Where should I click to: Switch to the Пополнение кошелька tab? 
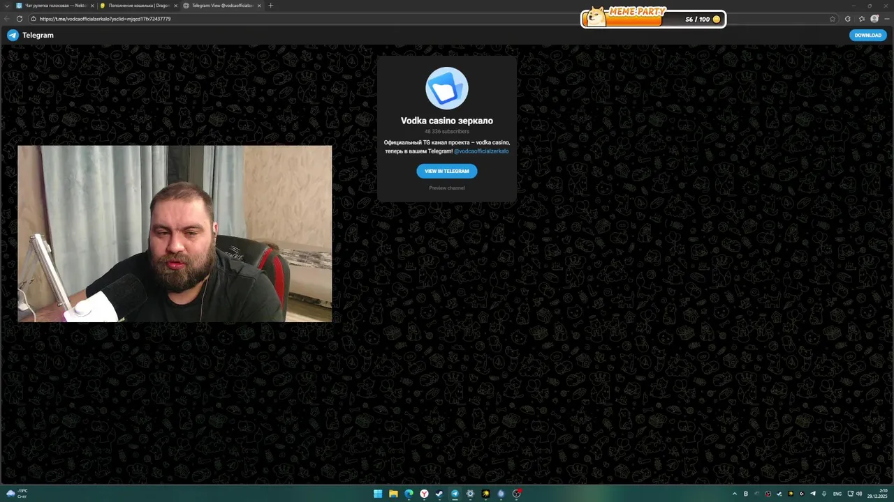click(x=137, y=6)
